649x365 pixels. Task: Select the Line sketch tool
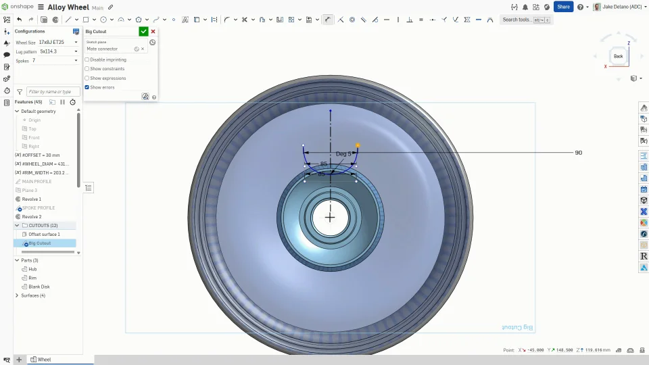point(68,20)
